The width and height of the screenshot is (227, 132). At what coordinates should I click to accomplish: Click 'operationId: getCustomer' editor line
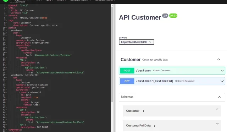[31, 88]
